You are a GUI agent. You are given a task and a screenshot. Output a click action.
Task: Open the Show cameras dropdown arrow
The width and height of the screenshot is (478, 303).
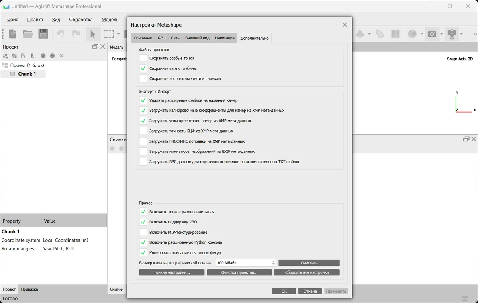[441, 34]
